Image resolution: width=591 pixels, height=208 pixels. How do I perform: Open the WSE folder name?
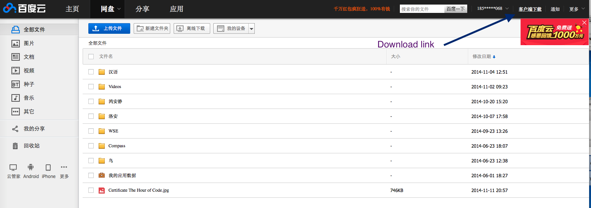coord(113,131)
